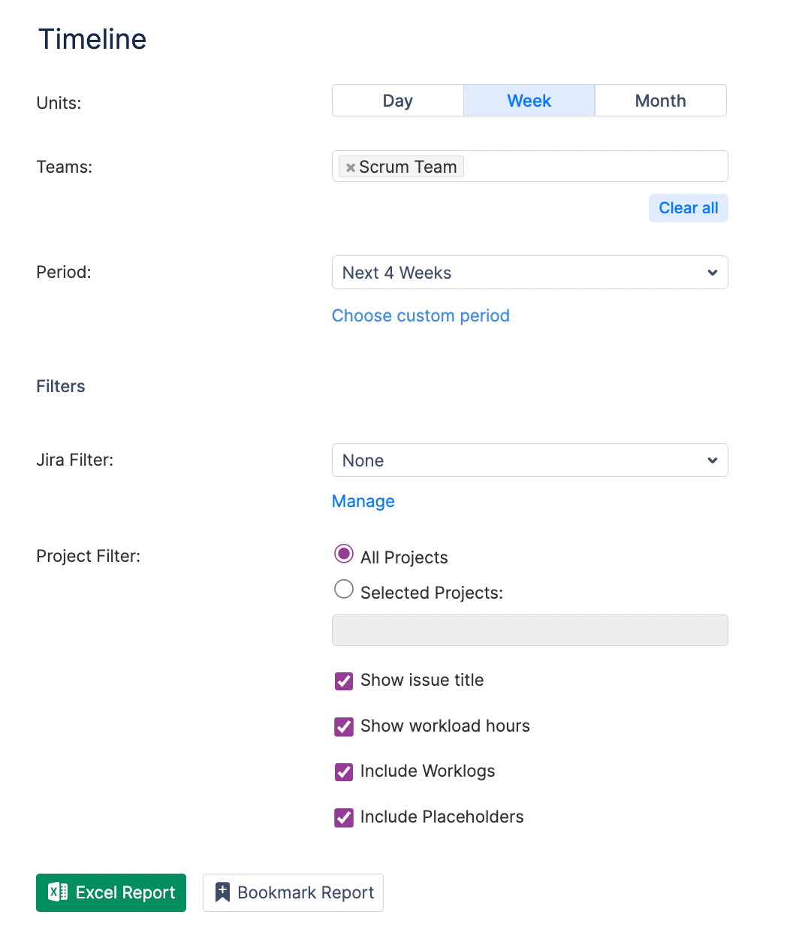Image resolution: width=811 pixels, height=945 pixels.
Task: Click the Excel icon on report button
Action: coord(58,892)
